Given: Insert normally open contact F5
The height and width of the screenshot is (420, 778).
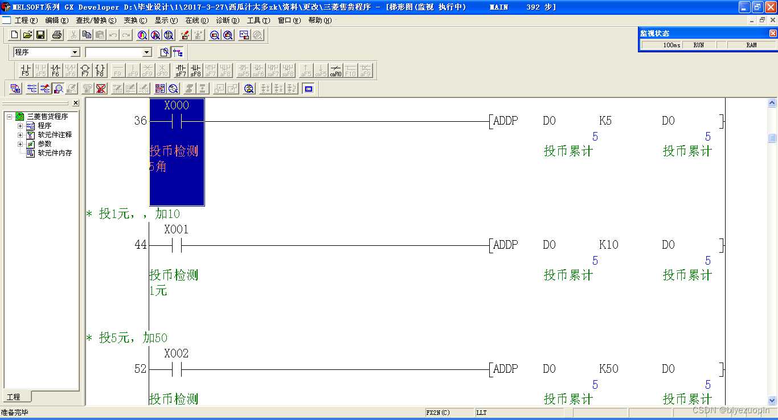Looking at the screenshot, I should [x=25, y=71].
